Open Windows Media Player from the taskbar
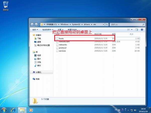 [x=31, y=110]
